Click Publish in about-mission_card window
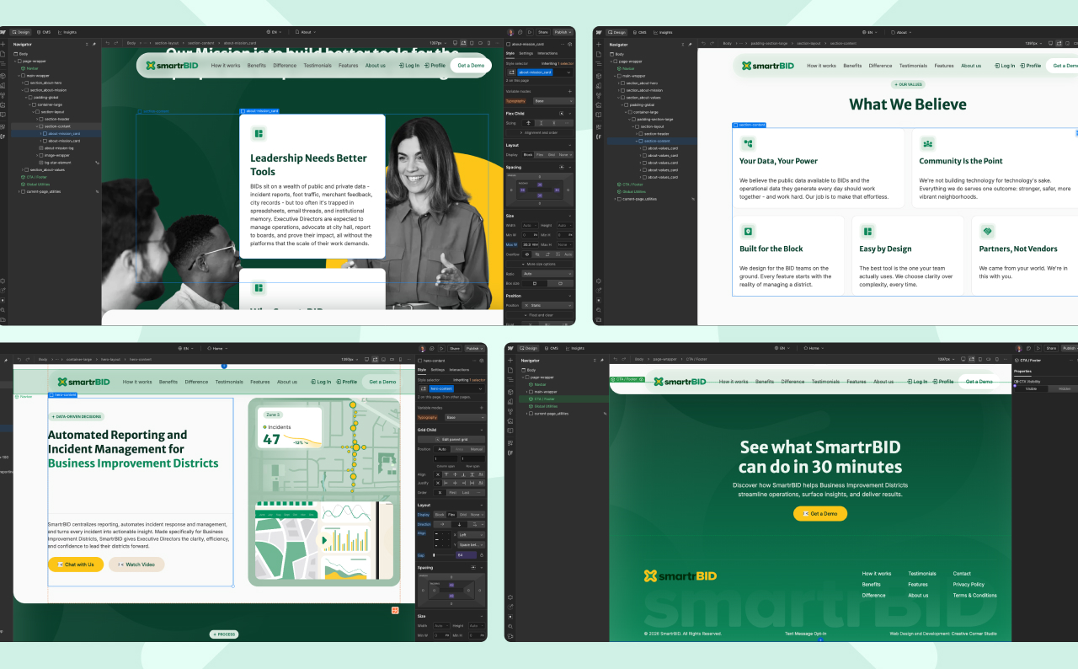1078x669 pixels. [x=563, y=32]
